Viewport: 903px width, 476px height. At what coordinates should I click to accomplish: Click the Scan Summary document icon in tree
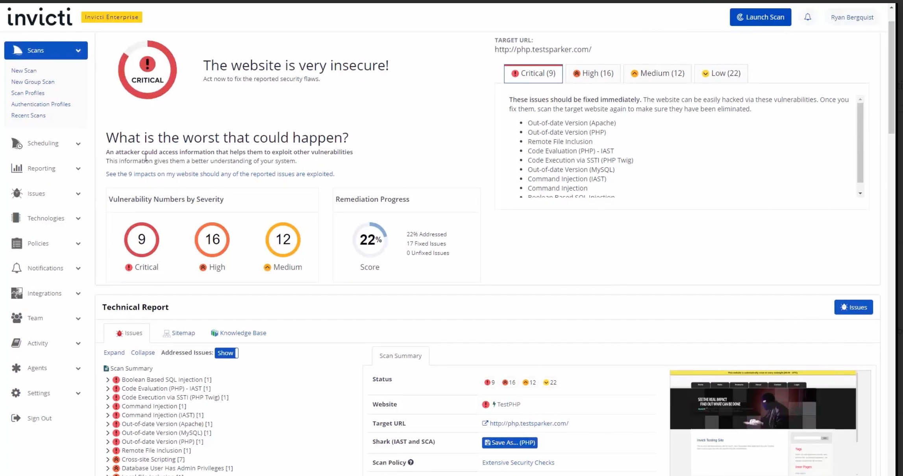tap(106, 368)
